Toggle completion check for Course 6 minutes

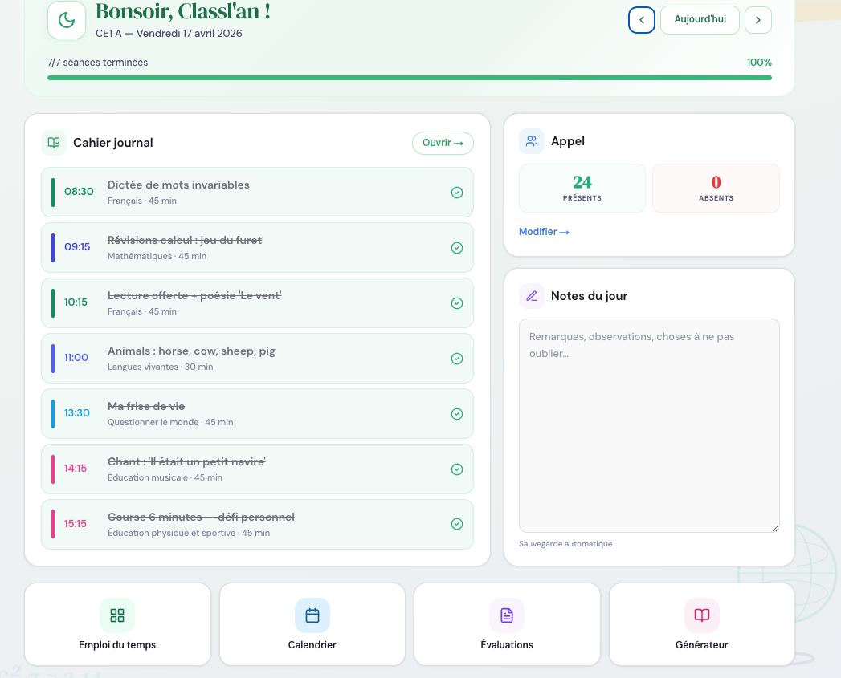[x=457, y=524]
